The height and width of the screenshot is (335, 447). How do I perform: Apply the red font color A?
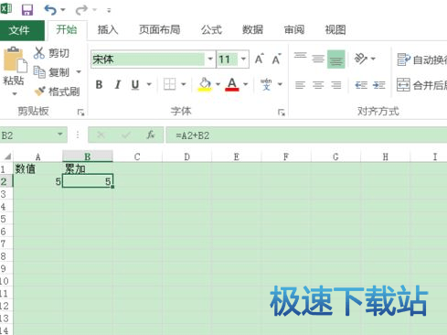pyautogui.click(x=232, y=84)
